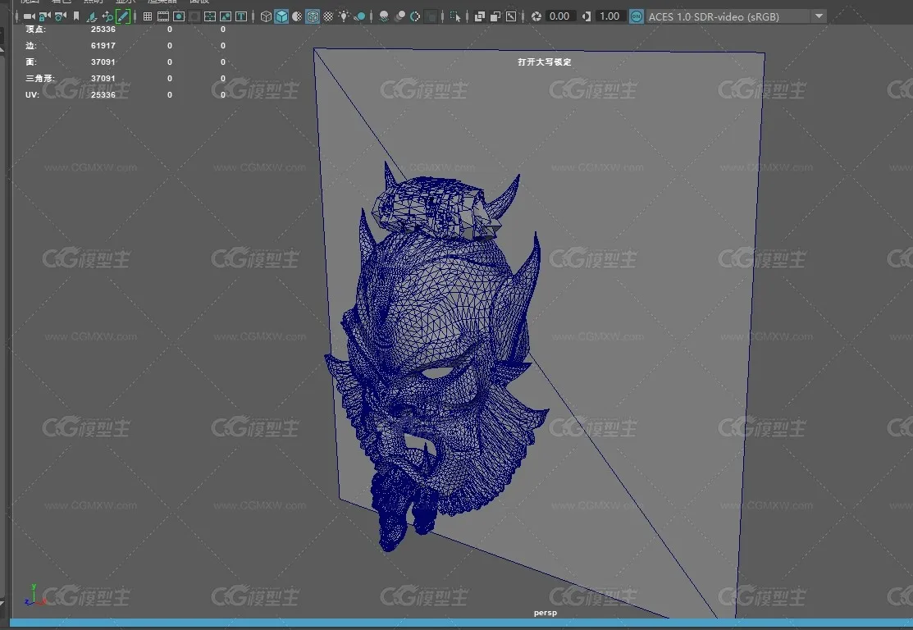Click the XYZ axis indicator gizmo
The image size is (913, 630).
pos(34,595)
